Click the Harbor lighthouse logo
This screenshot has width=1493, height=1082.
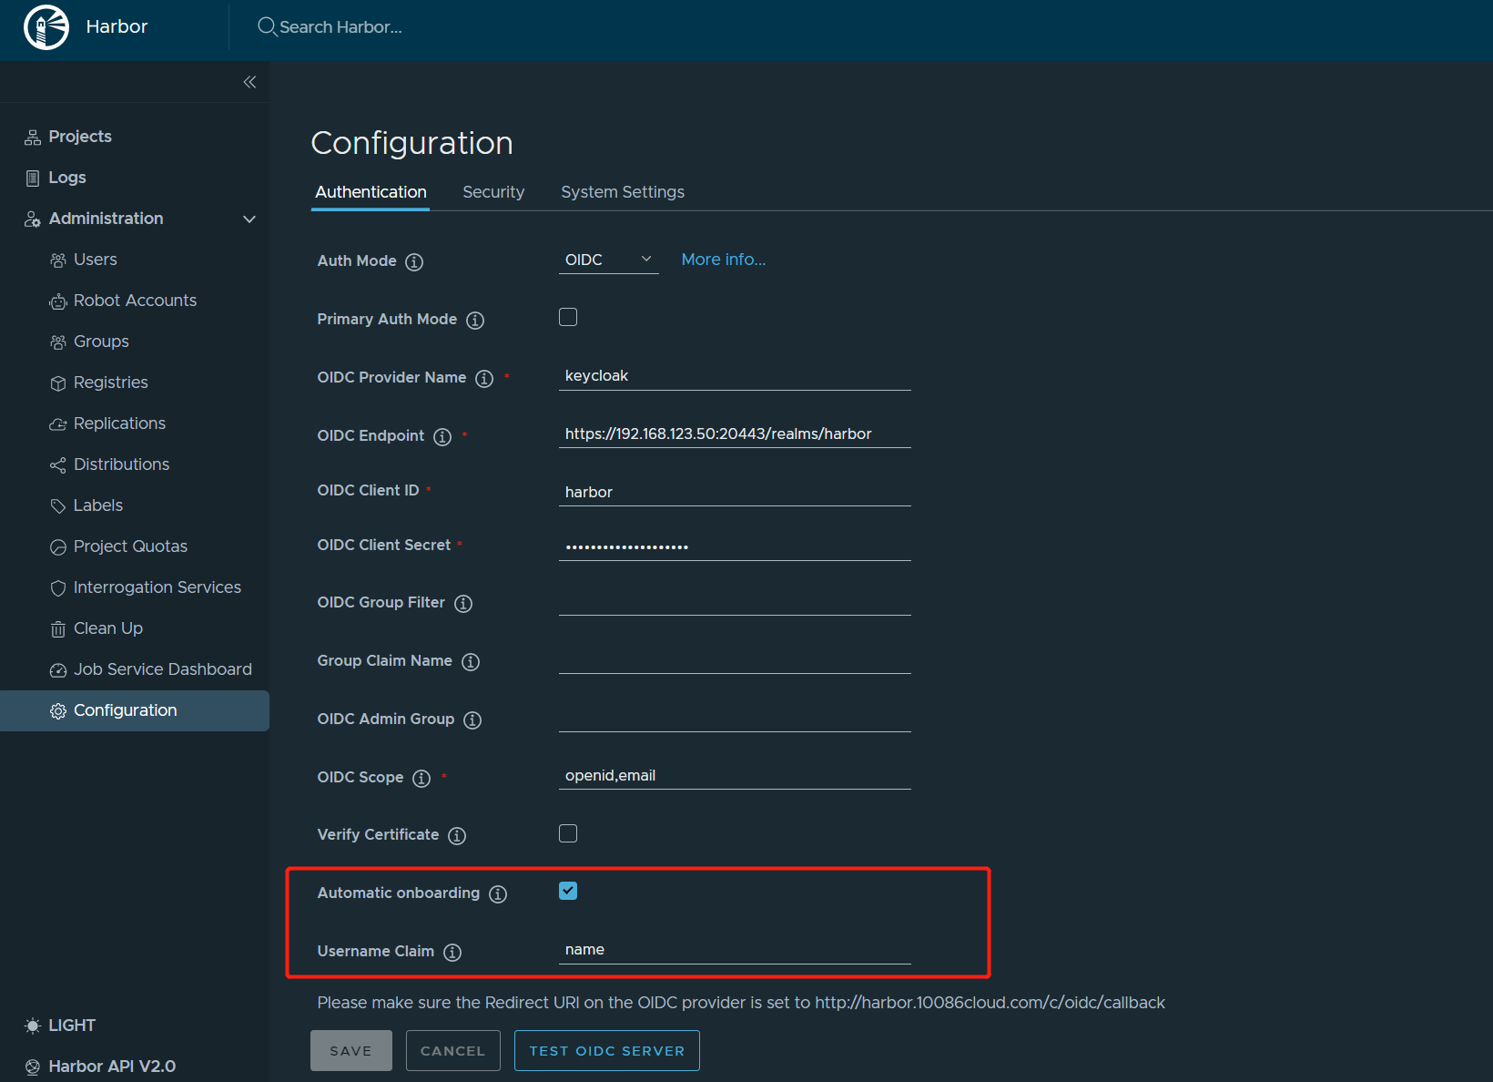45,26
